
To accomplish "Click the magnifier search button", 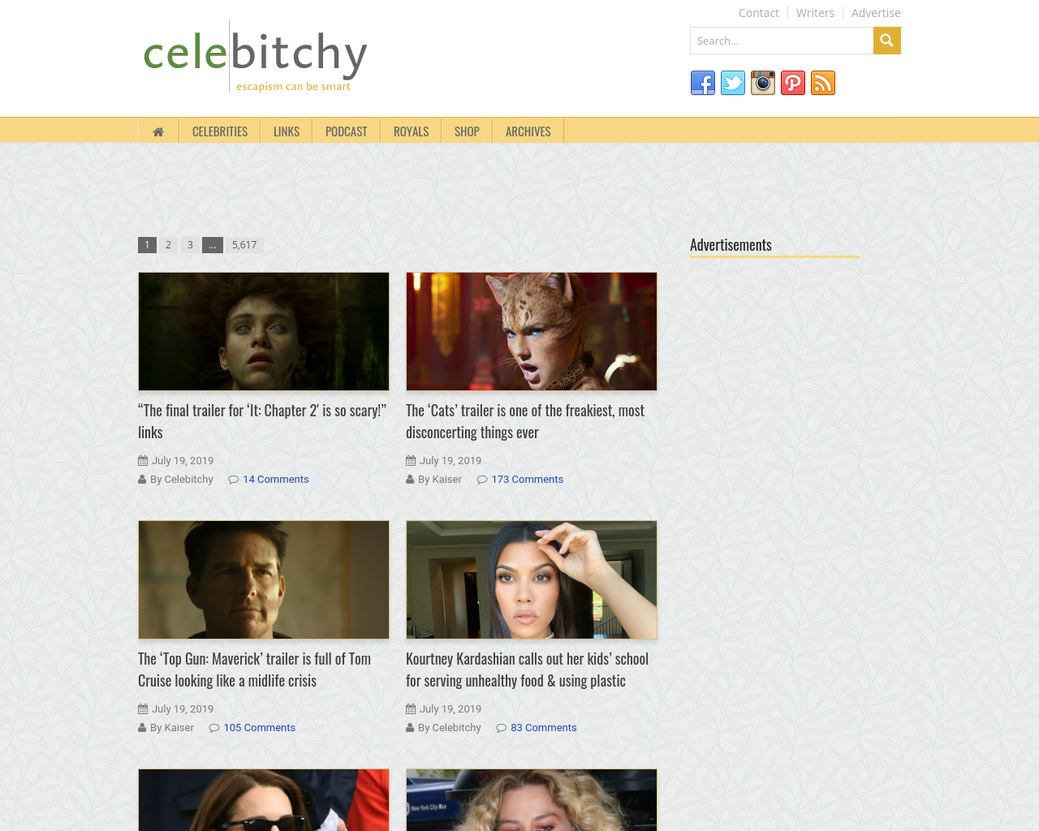I will (x=887, y=41).
